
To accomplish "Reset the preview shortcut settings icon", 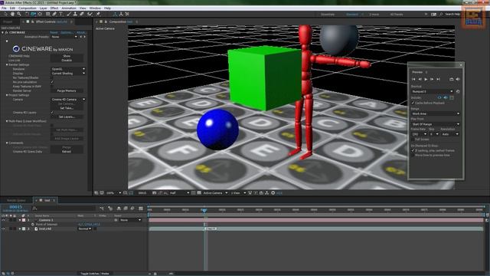I will tap(458, 91).
